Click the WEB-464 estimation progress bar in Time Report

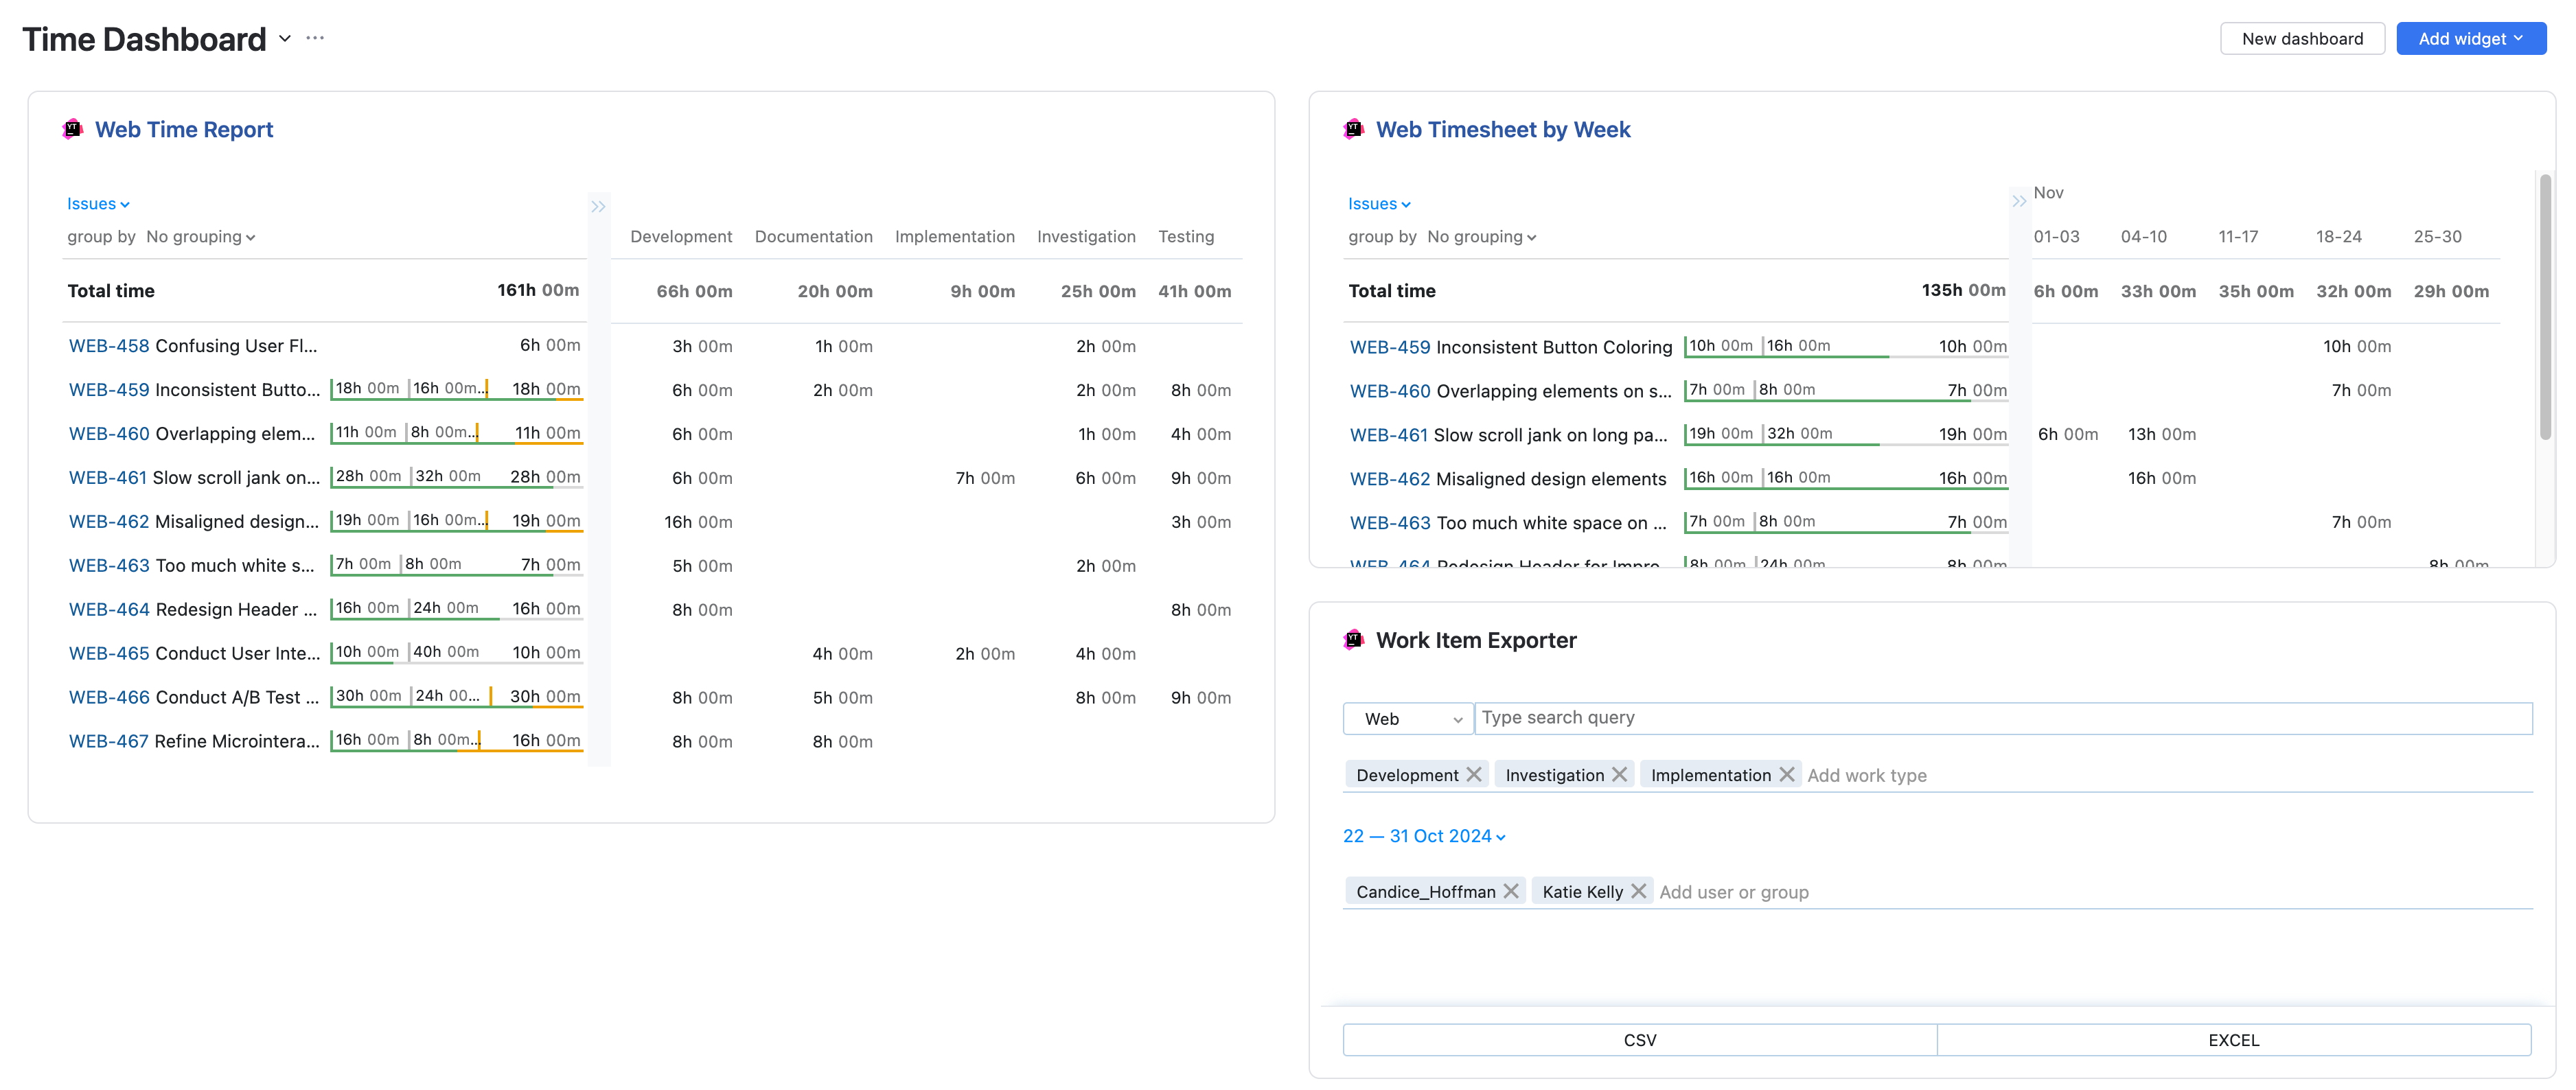tap(457, 610)
